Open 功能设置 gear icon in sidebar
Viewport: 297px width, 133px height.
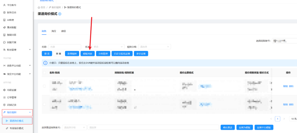click(x=4, y=90)
